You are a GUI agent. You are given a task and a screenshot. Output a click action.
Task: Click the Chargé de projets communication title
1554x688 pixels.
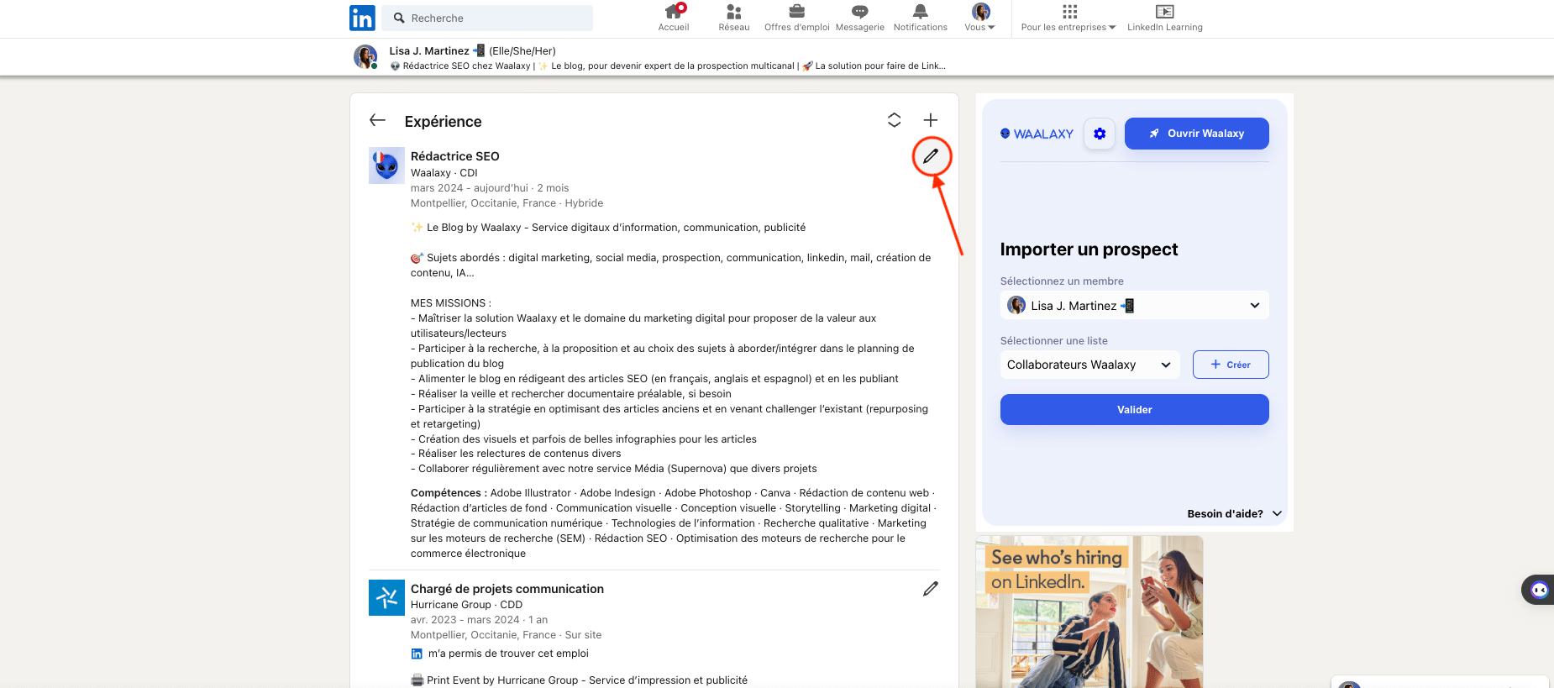tap(507, 589)
